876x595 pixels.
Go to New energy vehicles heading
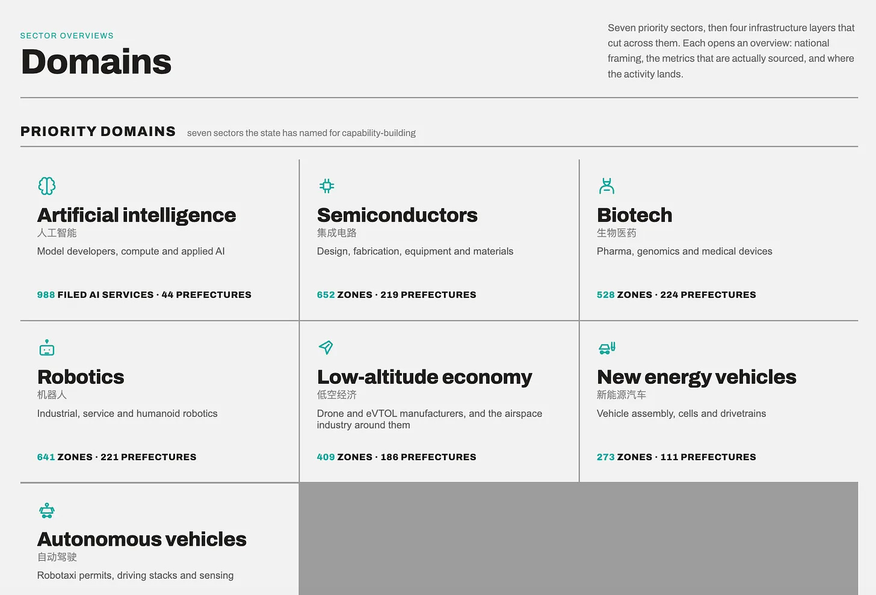pyautogui.click(x=696, y=377)
